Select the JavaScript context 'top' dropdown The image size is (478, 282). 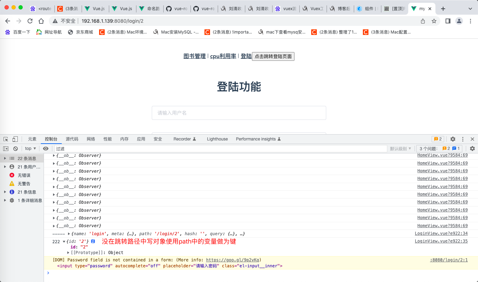click(30, 149)
